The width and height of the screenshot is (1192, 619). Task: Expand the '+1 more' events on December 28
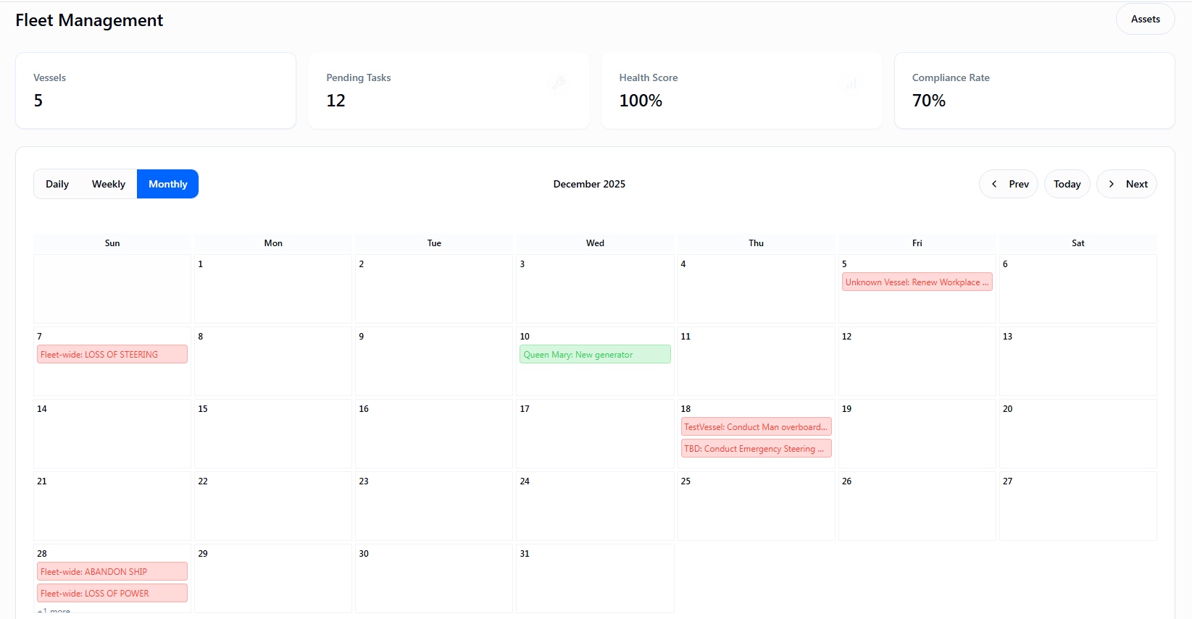coord(54,612)
